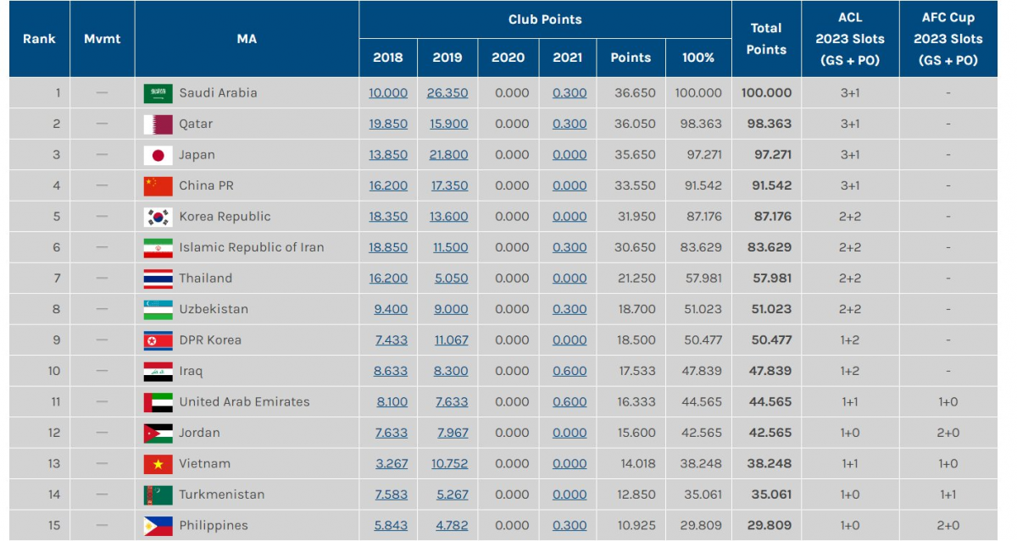
Task: Click Iraq's 2021 points link 0.600
Action: [x=570, y=371]
